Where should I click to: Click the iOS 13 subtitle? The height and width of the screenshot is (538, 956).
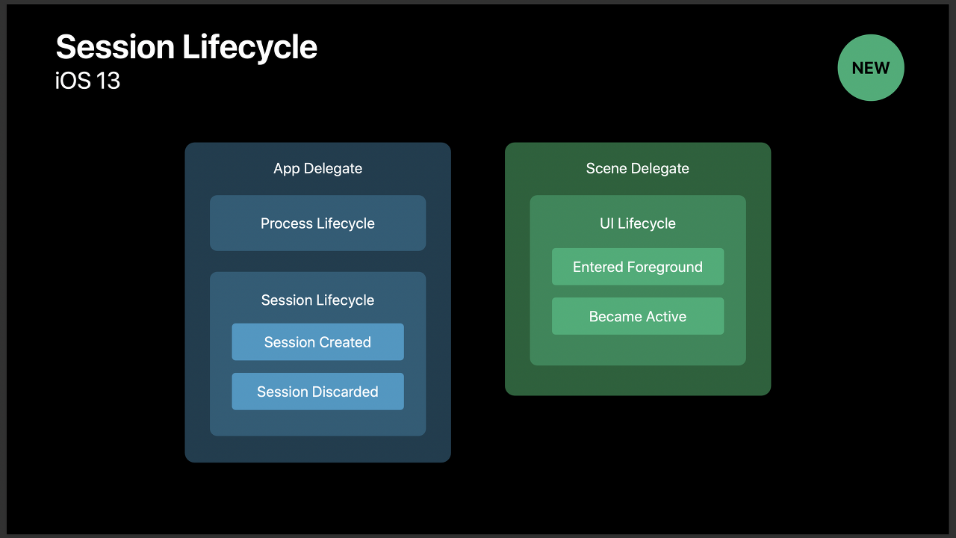87,81
